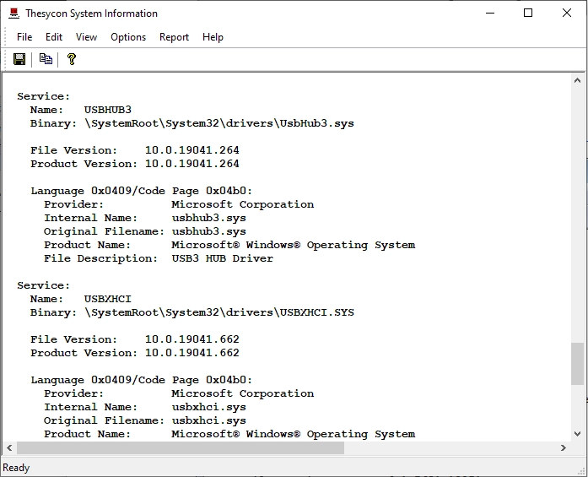
Task: Close the Thesycon System Information window
Action: 567,14
